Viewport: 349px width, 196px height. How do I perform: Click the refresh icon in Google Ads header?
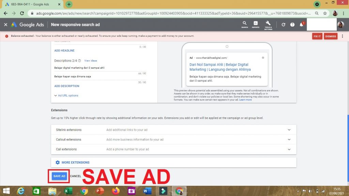click(283, 25)
